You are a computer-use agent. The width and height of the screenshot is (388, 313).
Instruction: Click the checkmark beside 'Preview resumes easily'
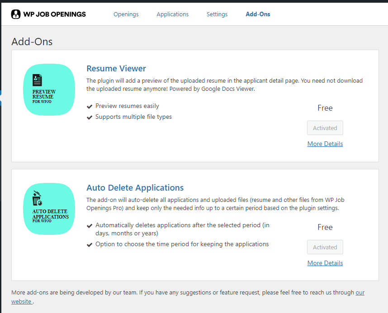point(90,107)
